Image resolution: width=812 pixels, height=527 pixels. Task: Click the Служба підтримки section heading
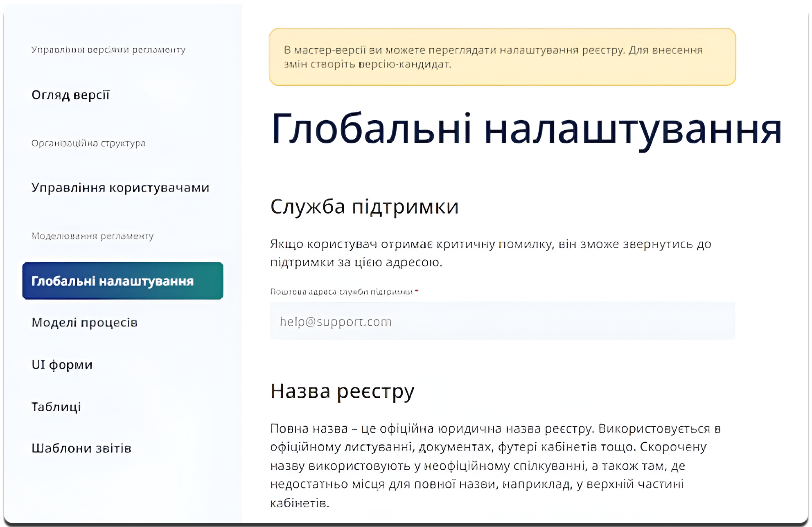[364, 206]
